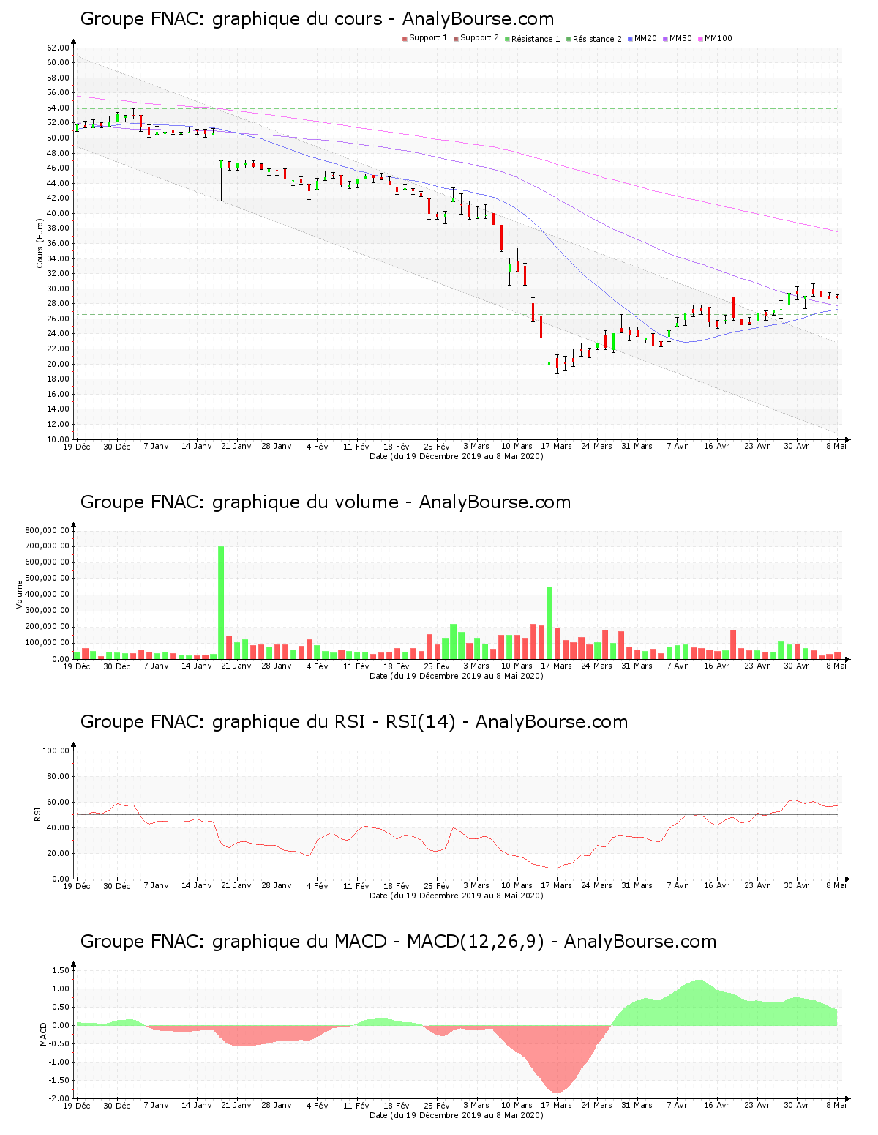Click the red horizontal support line on price chart

[x=457, y=201]
